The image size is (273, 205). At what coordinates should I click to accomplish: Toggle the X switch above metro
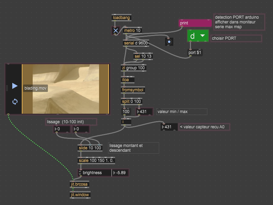(x=116, y=31)
